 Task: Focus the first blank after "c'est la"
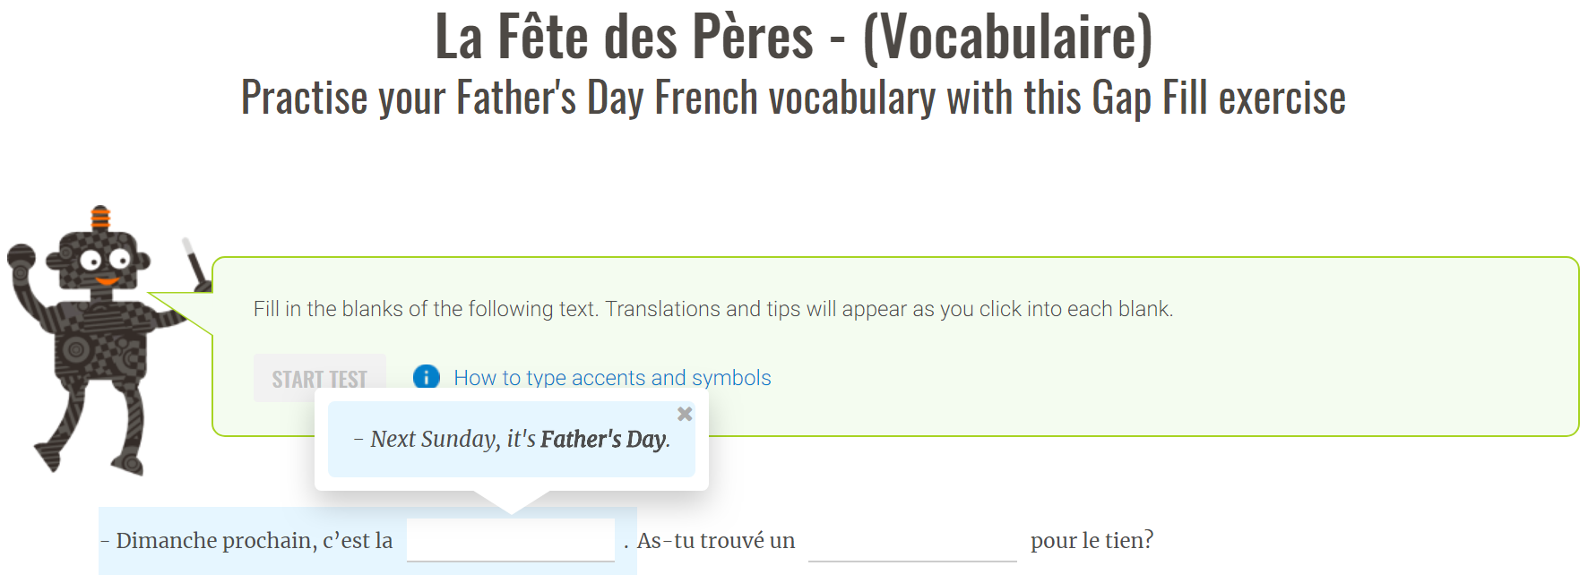[x=511, y=540]
